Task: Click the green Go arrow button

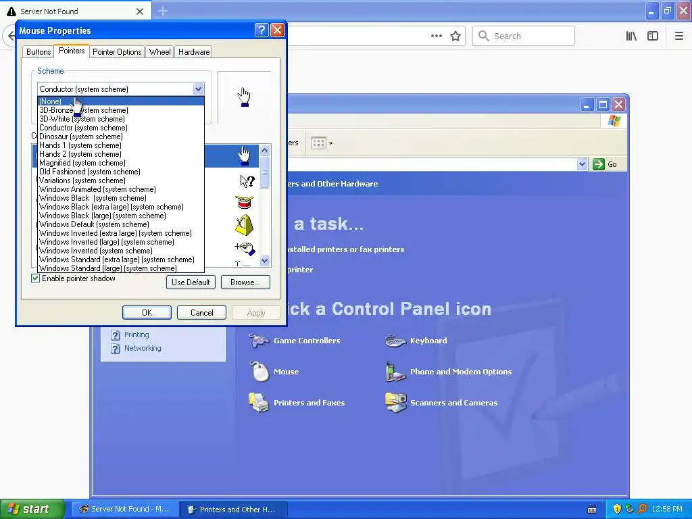Action: (x=599, y=164)
